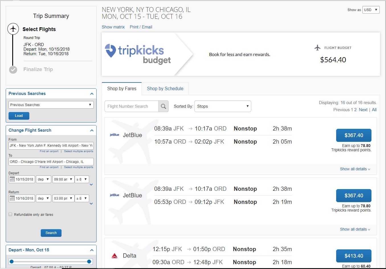386x269 pixels.
Task: Click the Show matrix link
Action: coord(113,27)
